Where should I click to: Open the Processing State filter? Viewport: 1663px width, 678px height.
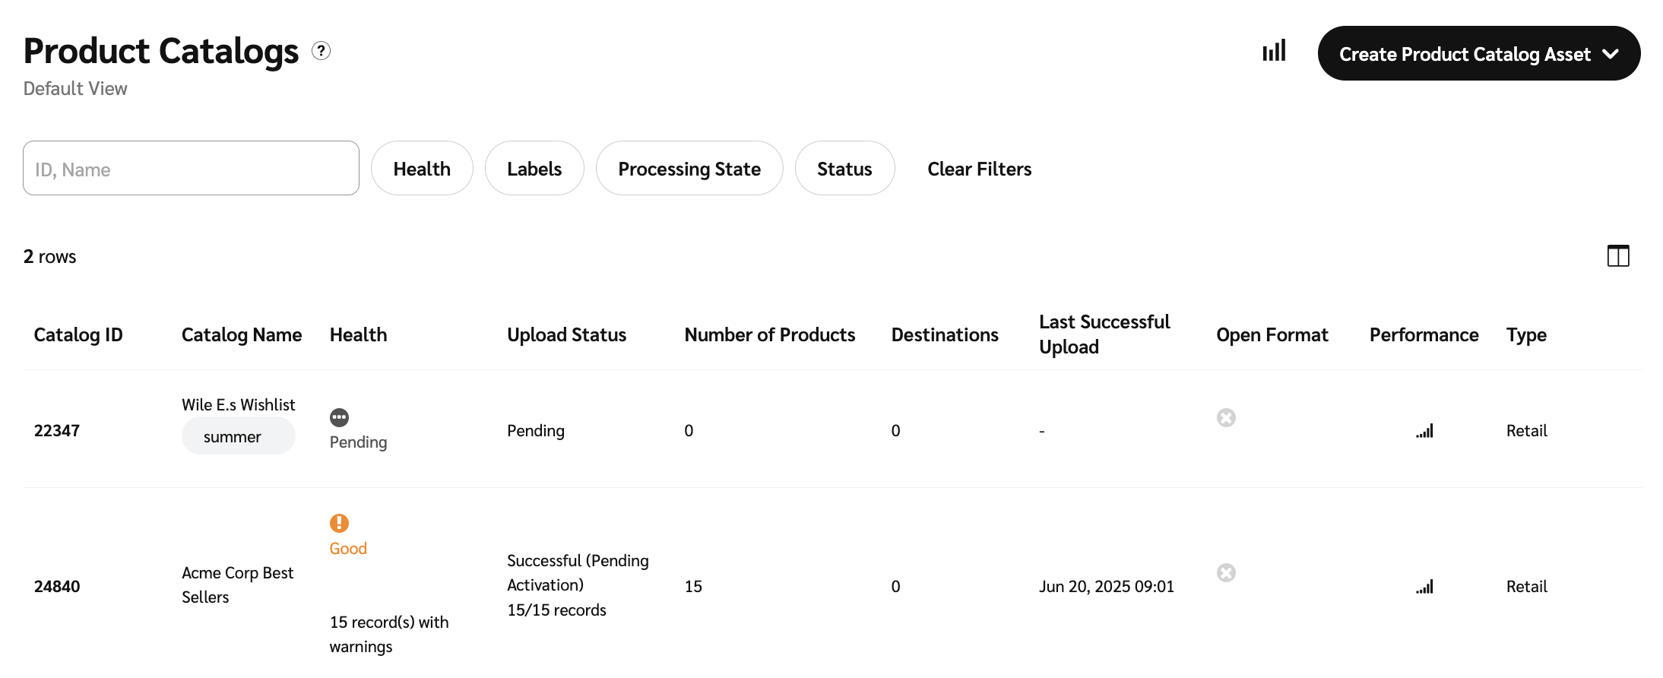(689, 169)
